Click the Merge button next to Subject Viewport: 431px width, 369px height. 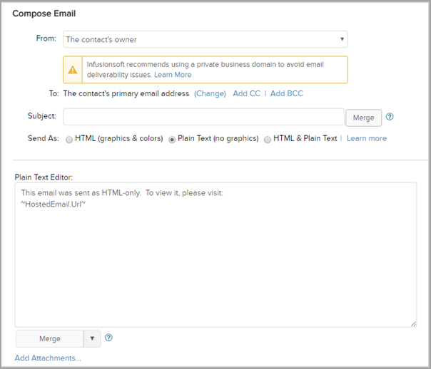[x=364, y=117]
